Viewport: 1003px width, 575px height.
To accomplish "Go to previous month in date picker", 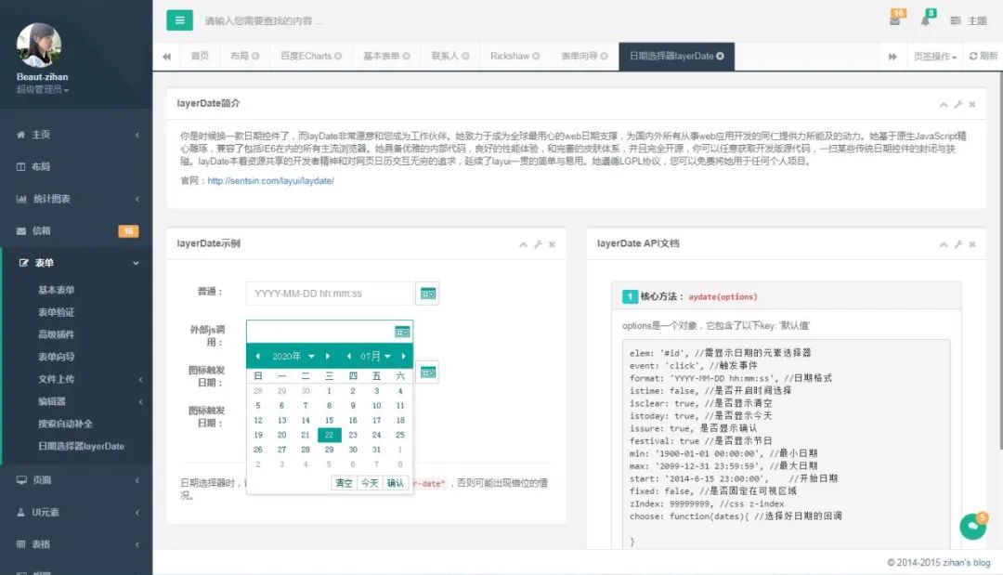I will click(348, 357).
